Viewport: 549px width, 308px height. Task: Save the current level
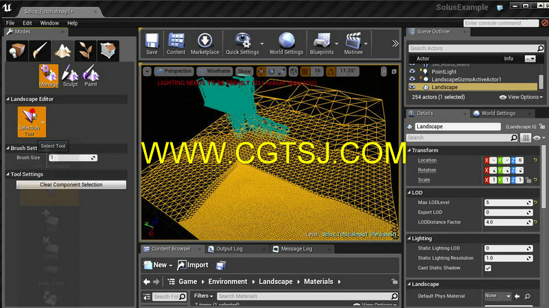152,43
